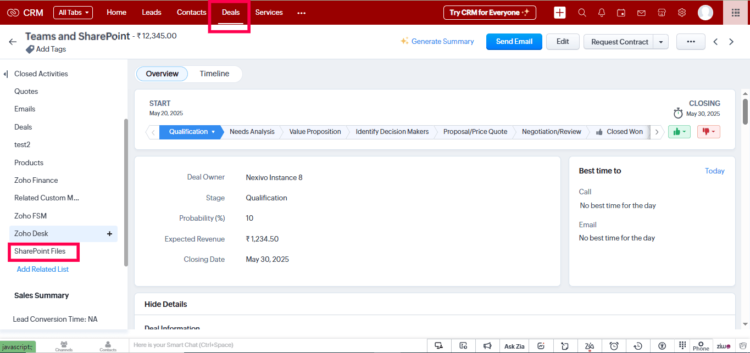Viewport: 750px width, 353px height.
Task: Open the All Tabs dropdown
Action: (x=73, y=13)
